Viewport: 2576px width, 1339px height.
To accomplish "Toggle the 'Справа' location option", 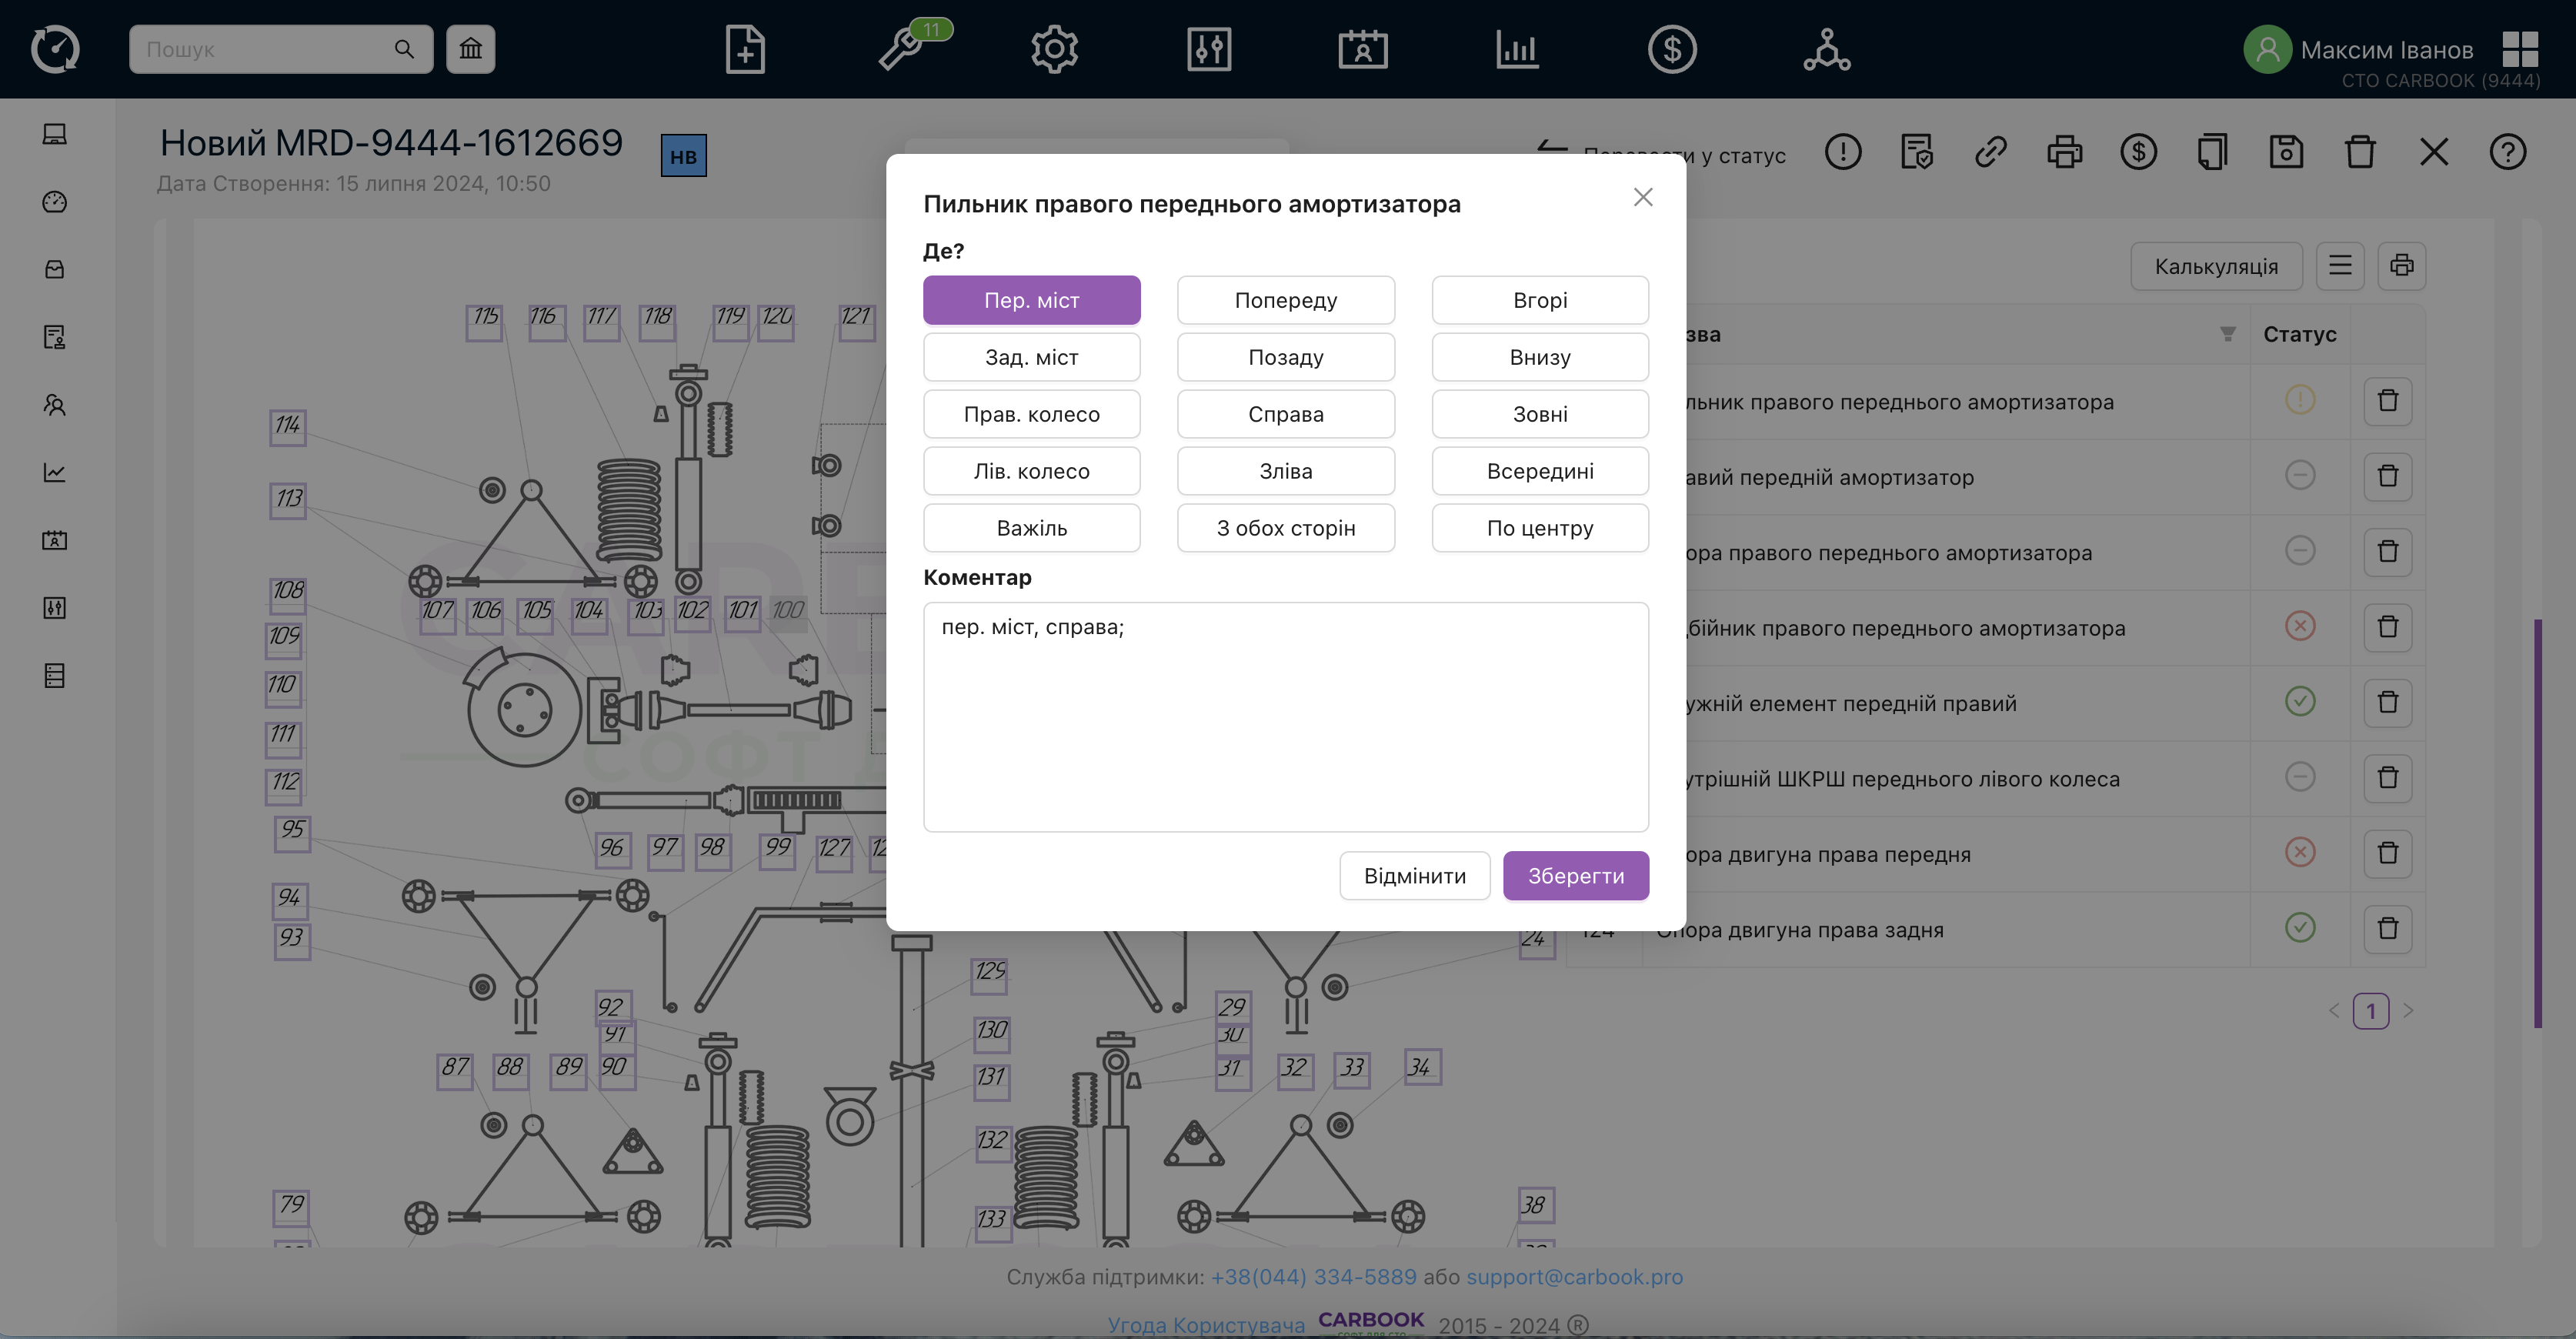I will coord(1285,414).
